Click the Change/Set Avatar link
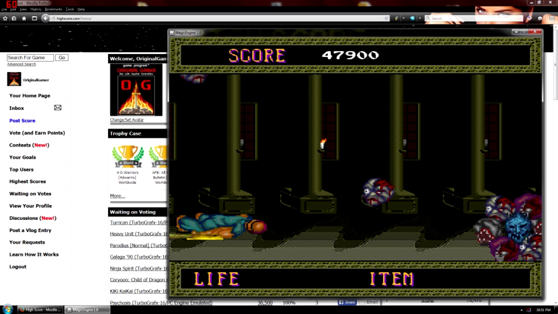 126,119
